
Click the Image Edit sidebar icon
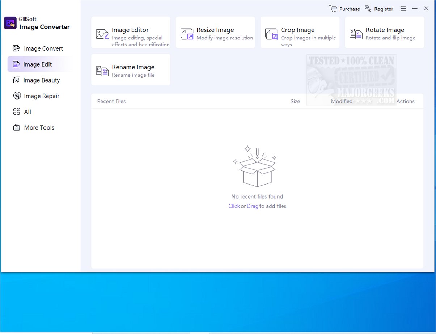(x=16, y=64)
